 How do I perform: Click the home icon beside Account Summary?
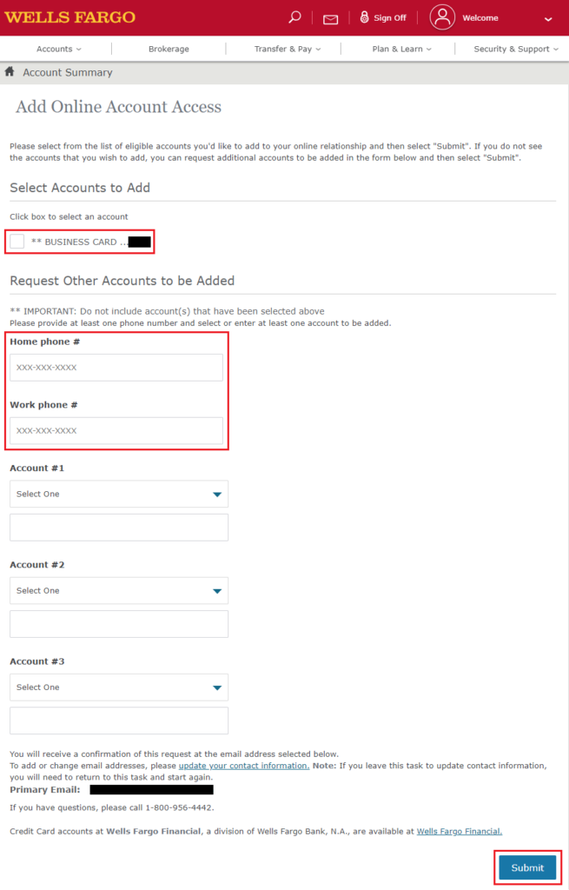10,71
